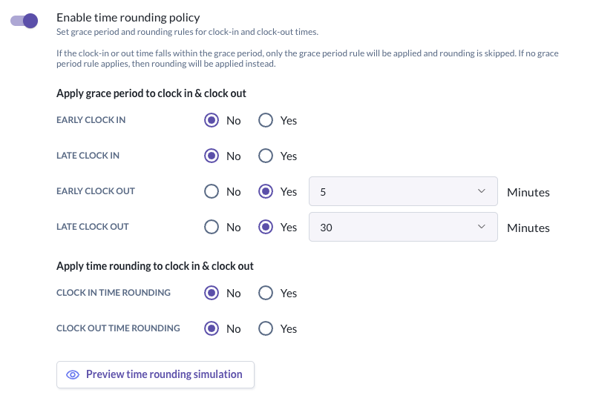The image size is (596, 401).
Task: Click Preview time rounding simulation button
Action: click(x=156, y=374)
